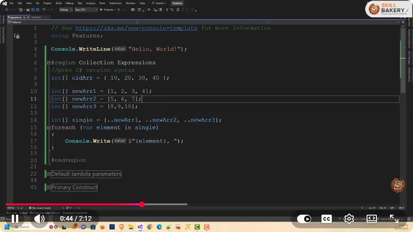Pause the video playback
The image size is (413, 232).
click(15, 218)
